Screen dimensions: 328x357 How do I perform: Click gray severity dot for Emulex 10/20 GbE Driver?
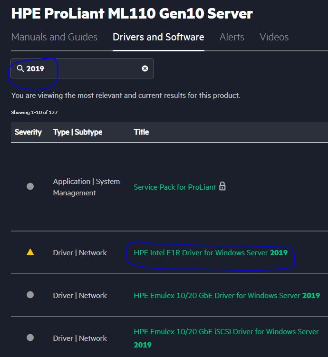[x=30, y=295]
